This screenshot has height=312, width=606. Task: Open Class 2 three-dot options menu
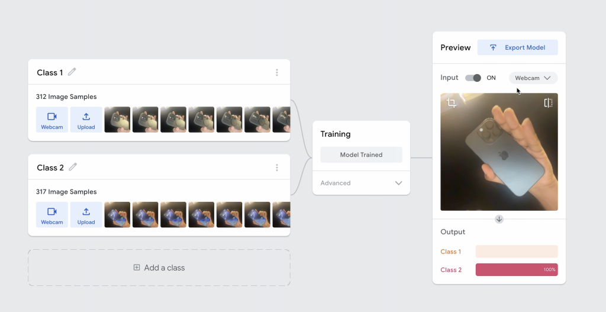click(x=277, y=168)
